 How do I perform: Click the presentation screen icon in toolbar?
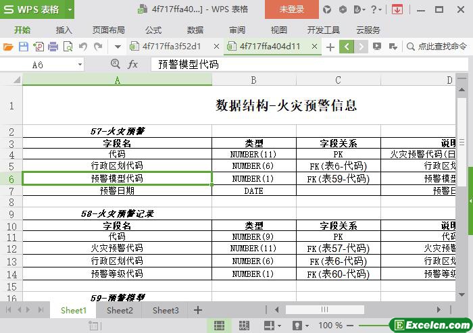tap(377, 47)
